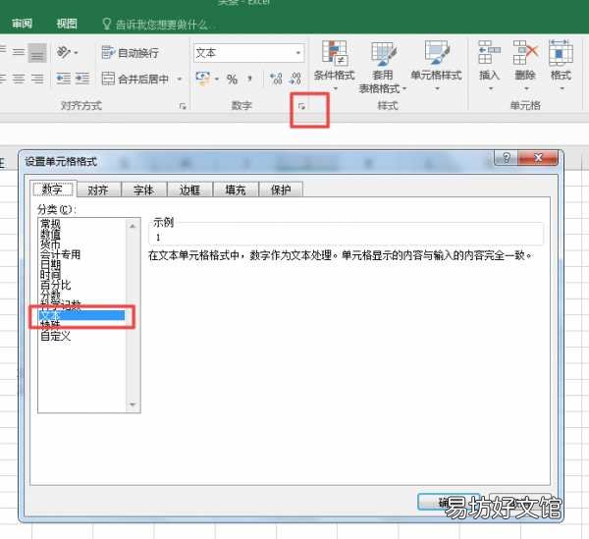Switch to the 视图 ribbon tab
Viewport: 589px width, 539px height.
pyautogui.click(x=67, y=24)
